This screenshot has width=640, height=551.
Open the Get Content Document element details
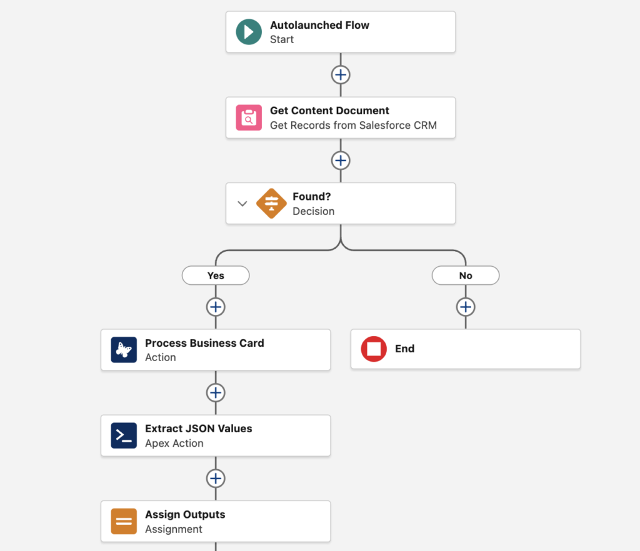pyautogui.click(x=341, y=117)
